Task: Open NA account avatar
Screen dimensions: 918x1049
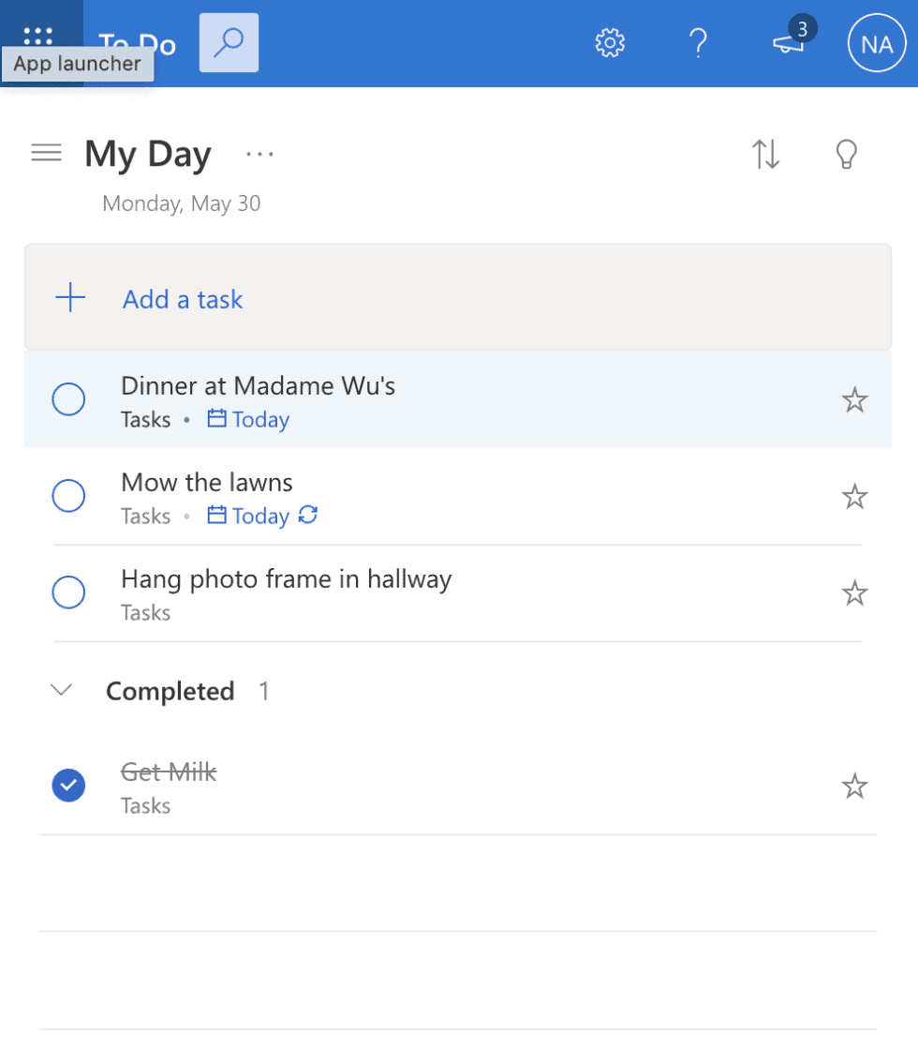Action: coord(877,43)
